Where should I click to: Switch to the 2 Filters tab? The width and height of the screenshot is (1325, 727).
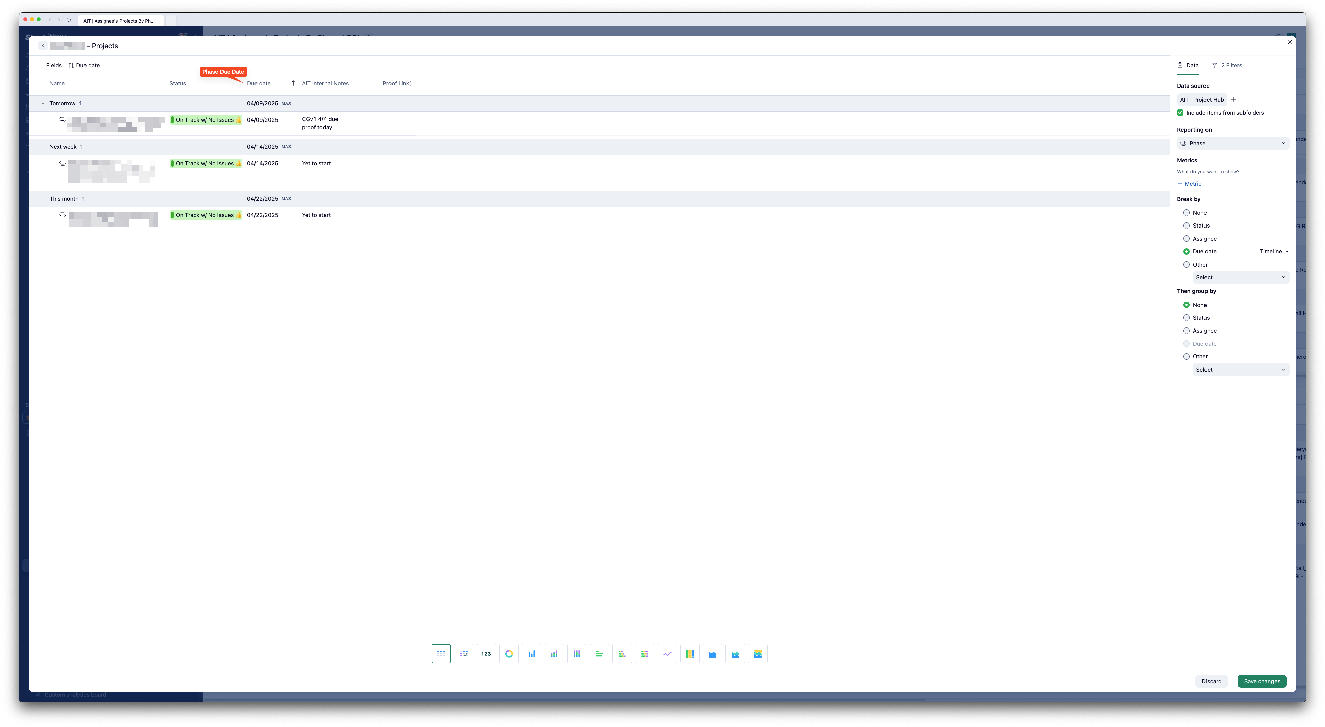[x=1227, y=65]
